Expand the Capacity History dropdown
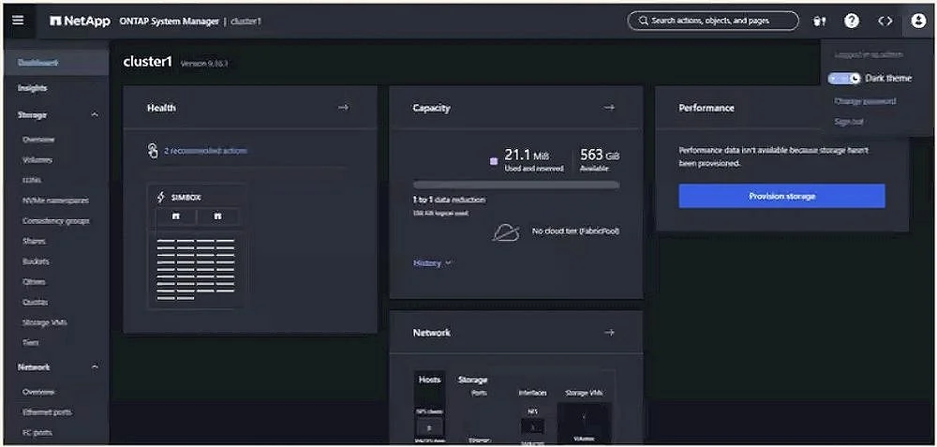This screenshot has height=447, width=937. (432, 263)
